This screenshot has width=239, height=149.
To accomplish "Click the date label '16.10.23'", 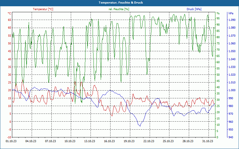I will 109,141.
